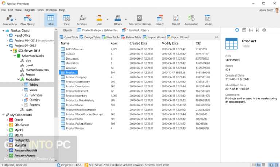This screenshot has height=167, width=280.
Task: Select the View objects icon
Action: [67, 20]
